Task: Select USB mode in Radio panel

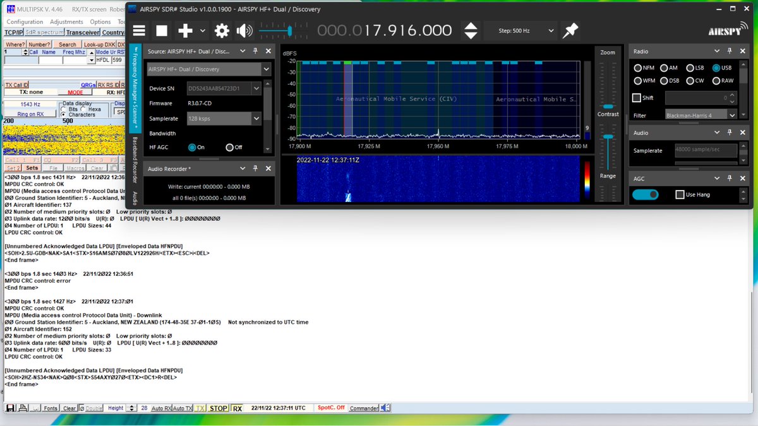Action: 716,68
